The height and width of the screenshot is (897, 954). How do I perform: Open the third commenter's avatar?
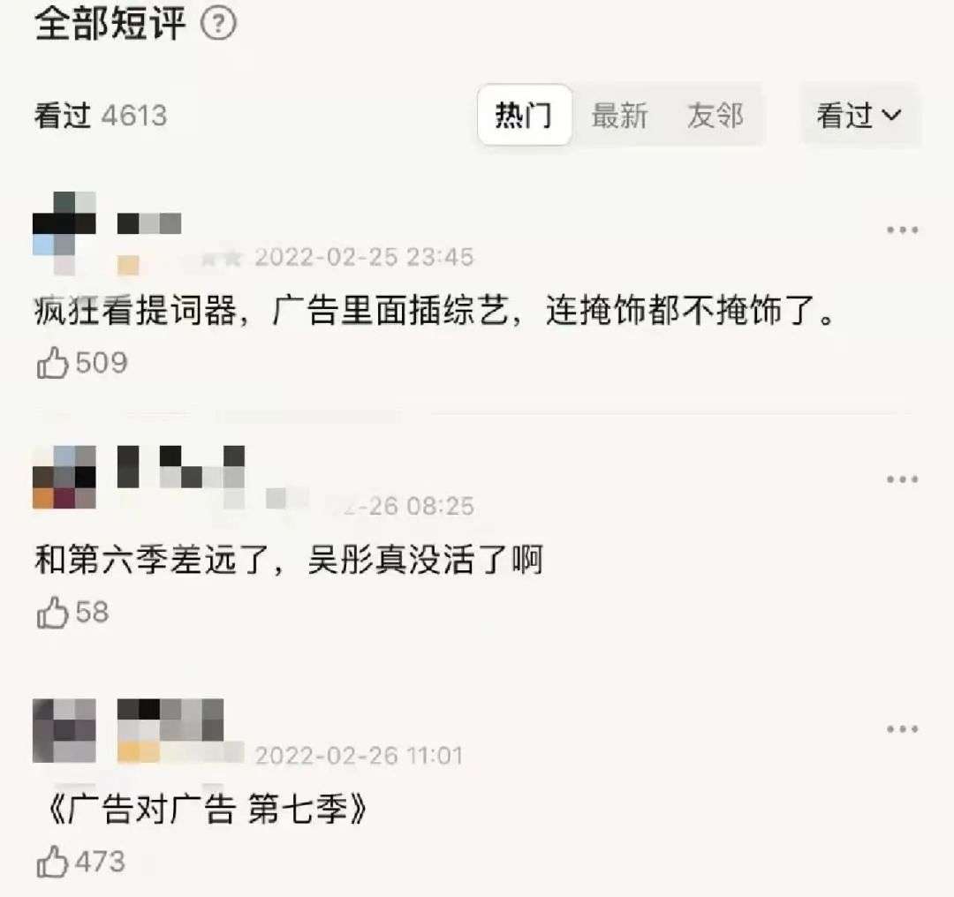(x=64, y=730)
